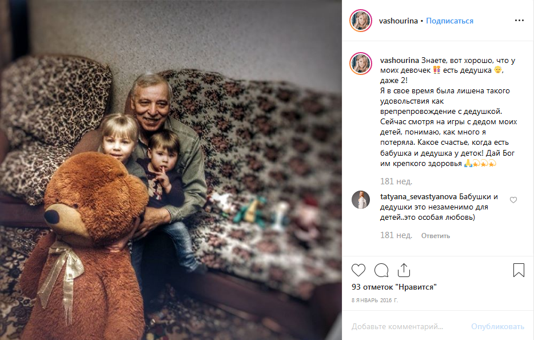View the 93 likes list
Screen dimensions: 534x340
pyautogui.click(x=394, y=287)
